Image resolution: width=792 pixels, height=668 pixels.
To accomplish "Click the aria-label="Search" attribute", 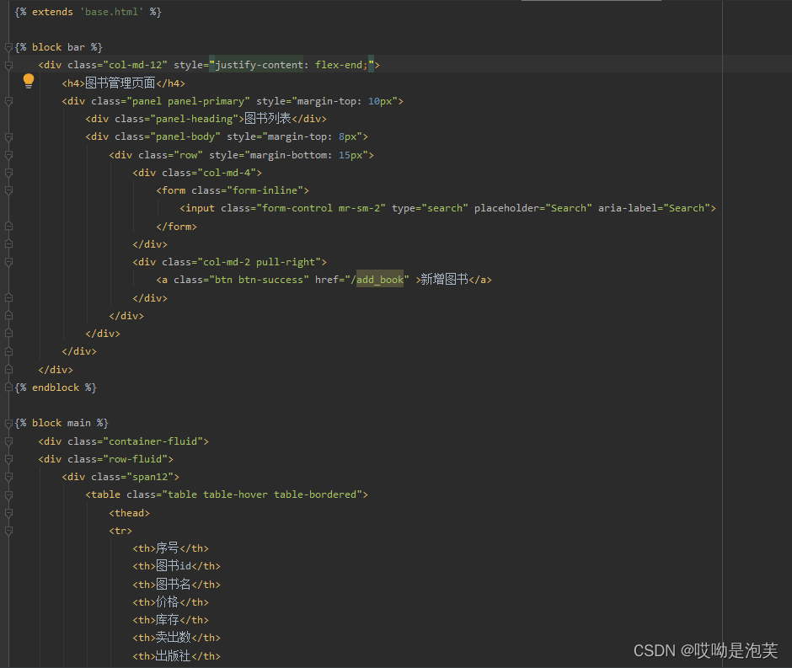I will point(654,208).
